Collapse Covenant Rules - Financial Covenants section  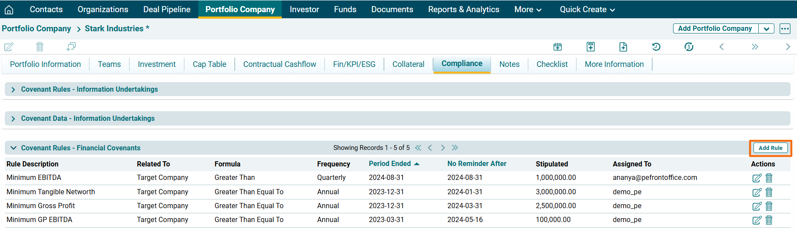[x=13, y=148]
